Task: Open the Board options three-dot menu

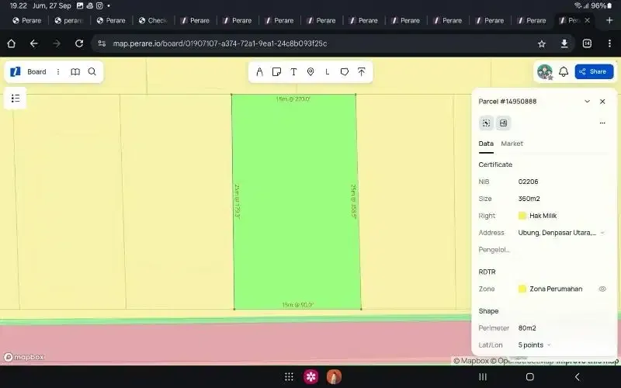Action: pos(58,71)
